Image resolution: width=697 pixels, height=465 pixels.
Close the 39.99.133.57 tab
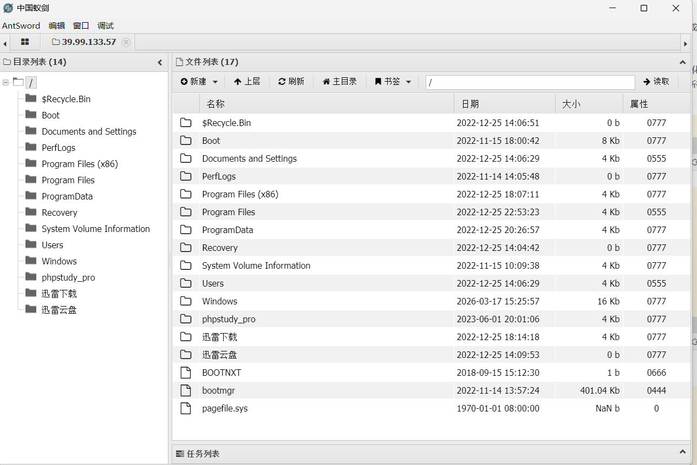(x=126, y=42)
